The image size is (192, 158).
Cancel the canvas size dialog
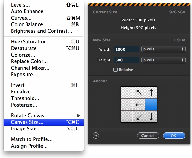(x=148, y=136)
